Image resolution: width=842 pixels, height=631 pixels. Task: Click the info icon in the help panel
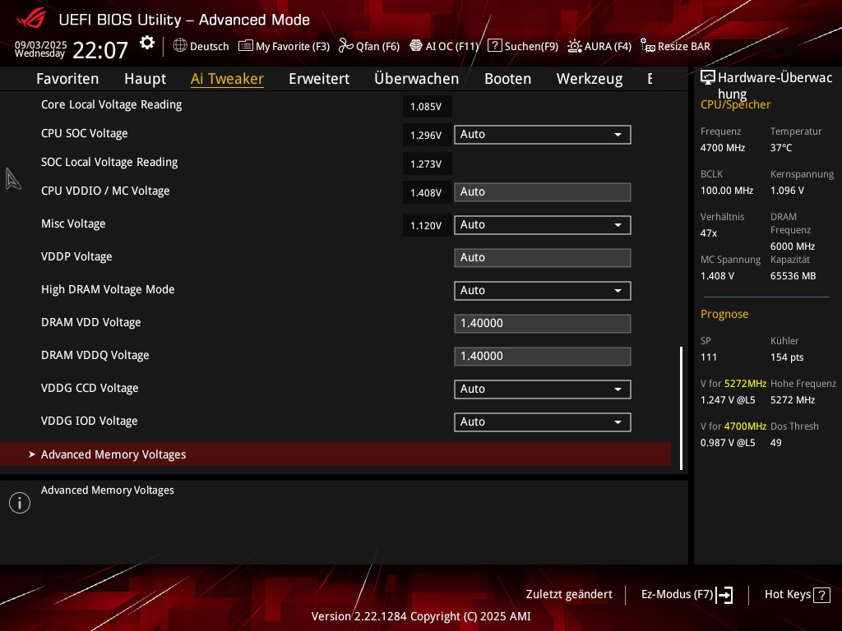point(20,503)
